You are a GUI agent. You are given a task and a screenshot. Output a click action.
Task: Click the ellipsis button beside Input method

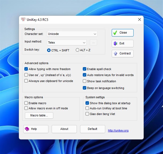93,43
